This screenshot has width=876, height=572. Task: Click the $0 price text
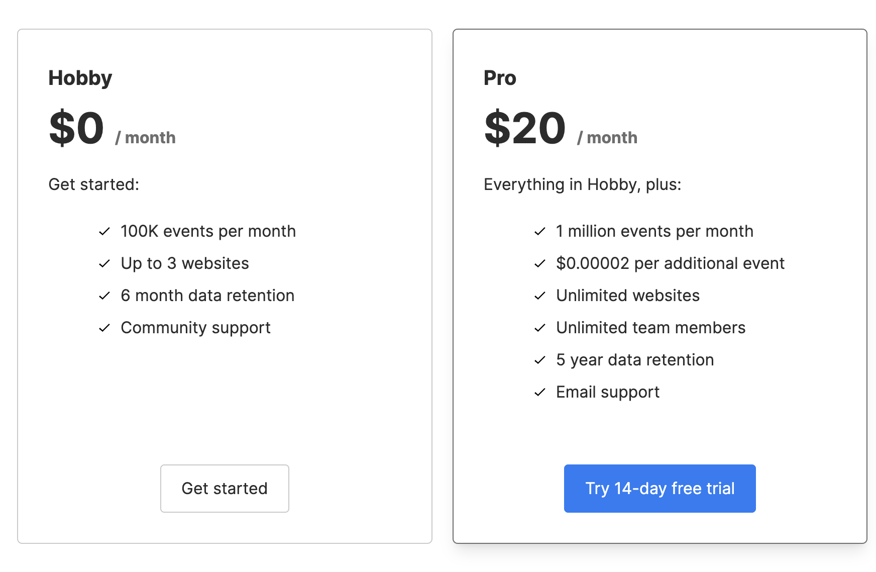[x=77, y=128]
